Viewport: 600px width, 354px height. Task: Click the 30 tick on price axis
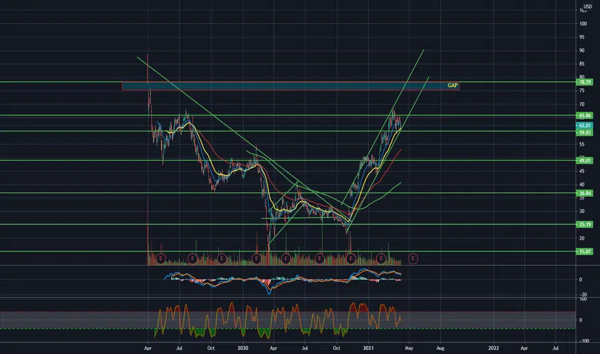tap(581, 211)
